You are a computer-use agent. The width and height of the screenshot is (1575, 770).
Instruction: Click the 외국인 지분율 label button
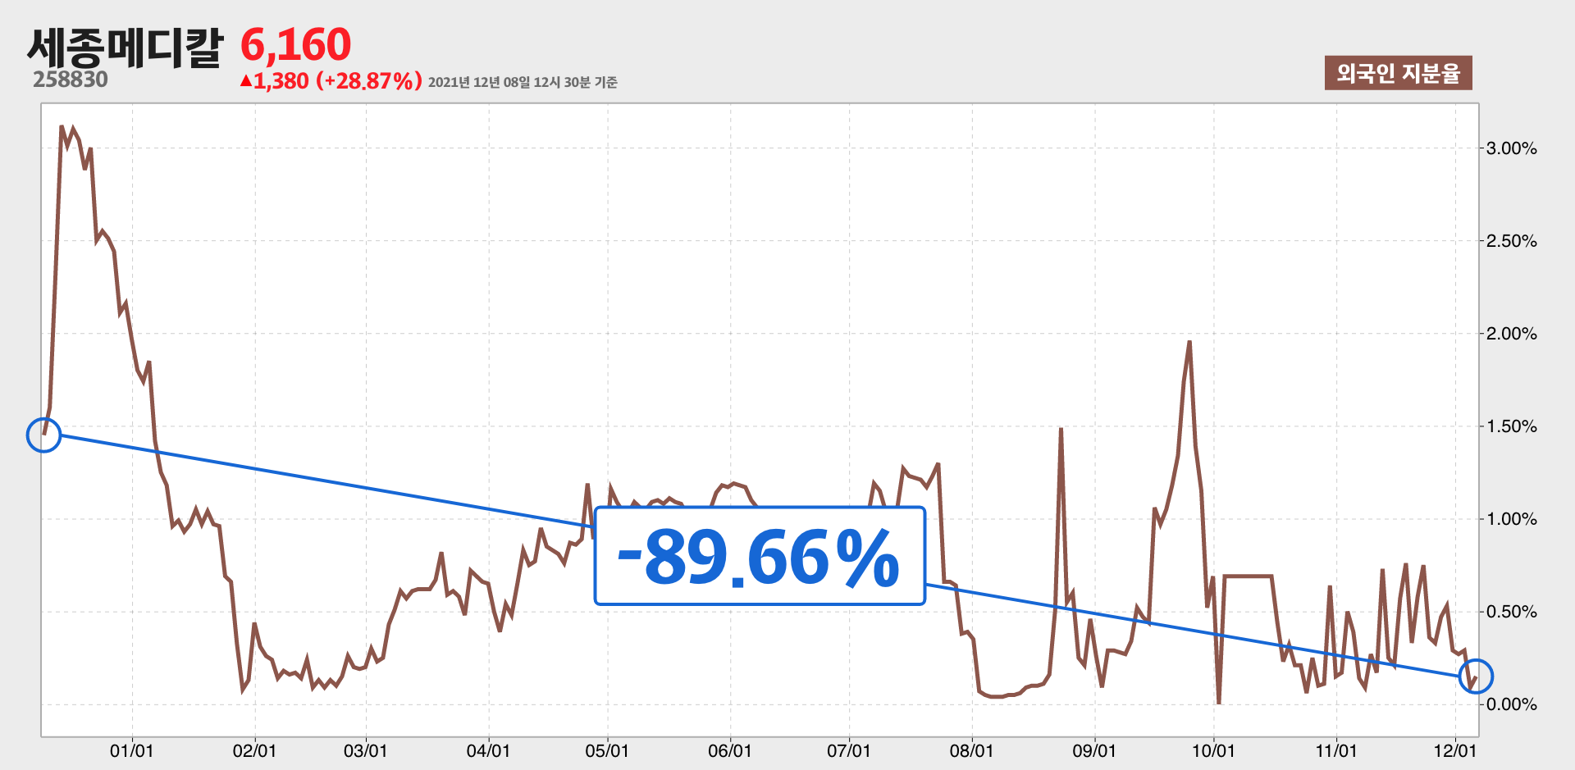click(x=1398, y=73)
